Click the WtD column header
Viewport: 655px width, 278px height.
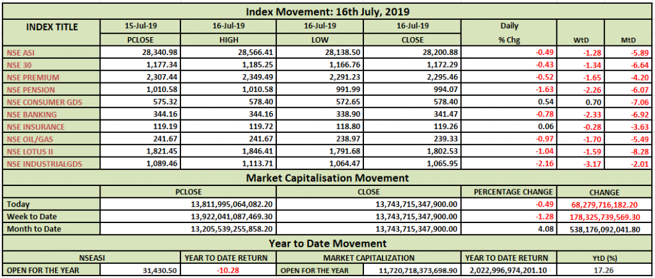[580, 39]
